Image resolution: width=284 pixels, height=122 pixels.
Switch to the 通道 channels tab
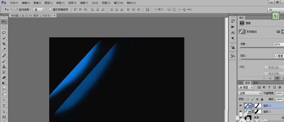pyautogui.click(x=256, y=83)
